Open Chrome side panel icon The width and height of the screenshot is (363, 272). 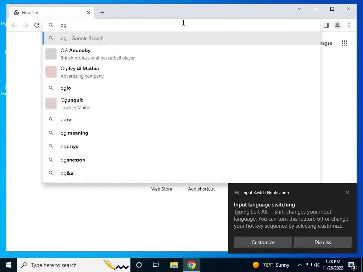coord(326,25)
